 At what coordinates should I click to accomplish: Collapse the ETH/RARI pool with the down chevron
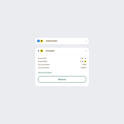coord(86,51)
